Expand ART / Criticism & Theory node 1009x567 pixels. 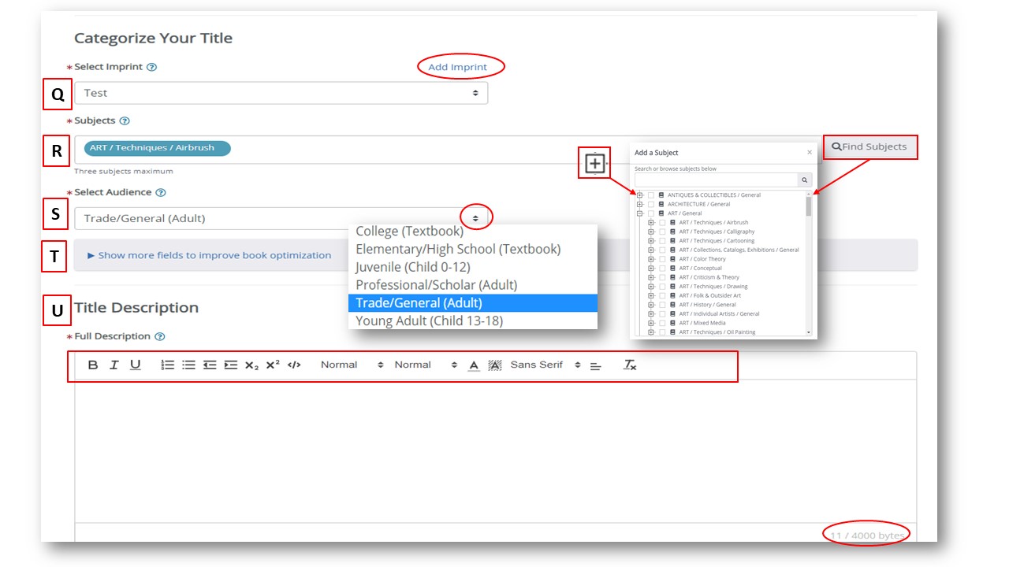point(651,277)
